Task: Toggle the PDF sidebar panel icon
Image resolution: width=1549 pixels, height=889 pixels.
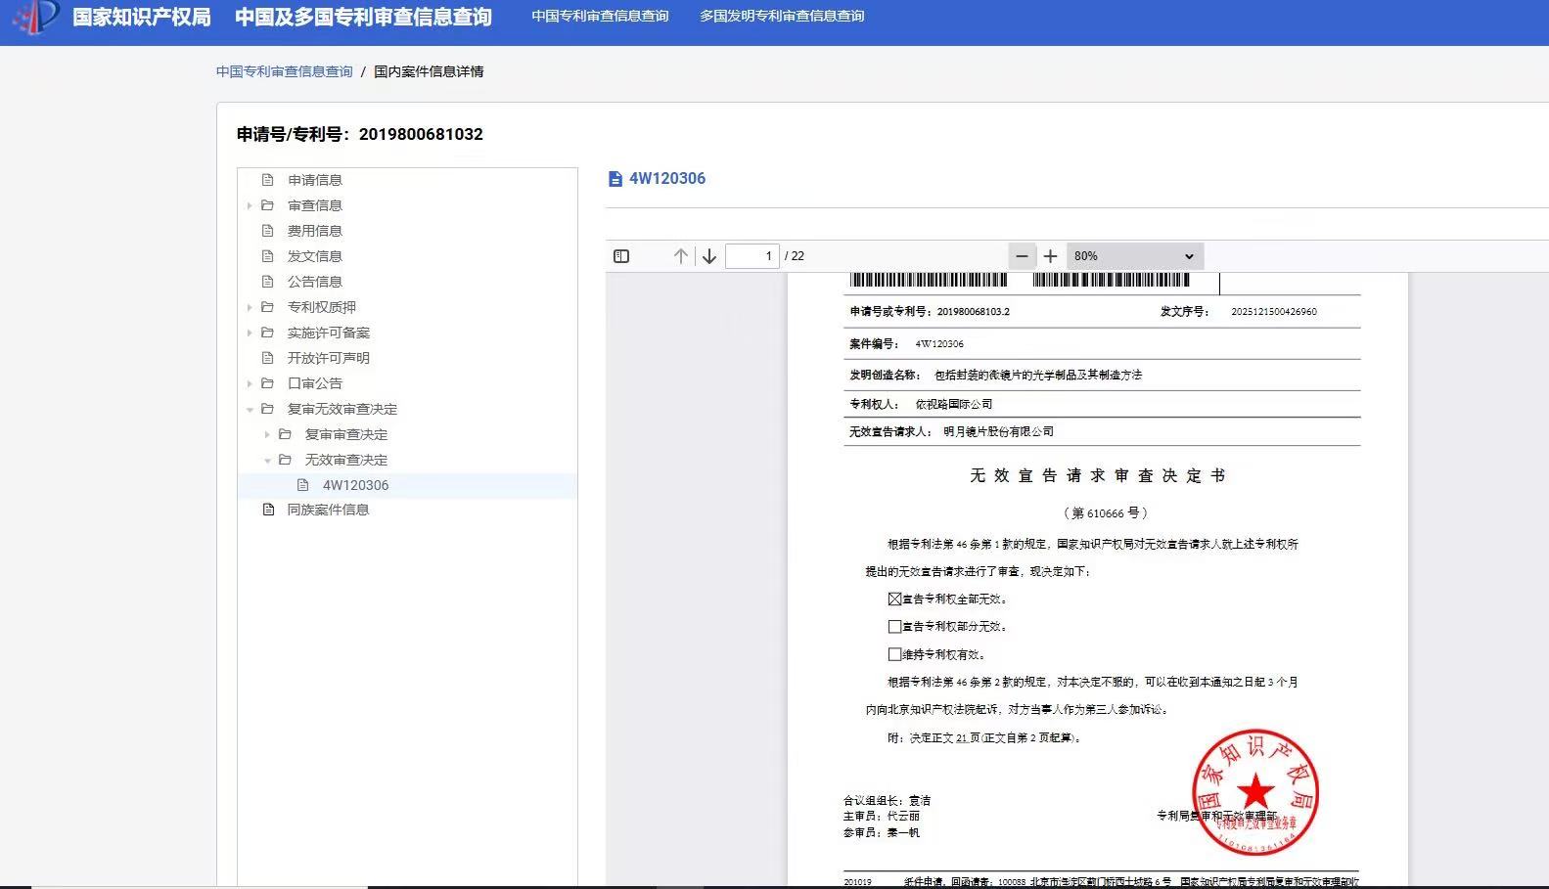Action: [x=621, y=256]
